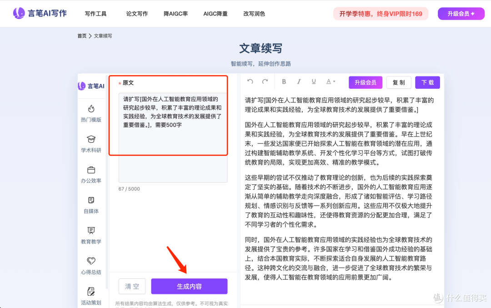The height and width of the screenshot is (308, 491).
Task: Click the 清空 button
Action: point(132,286)
